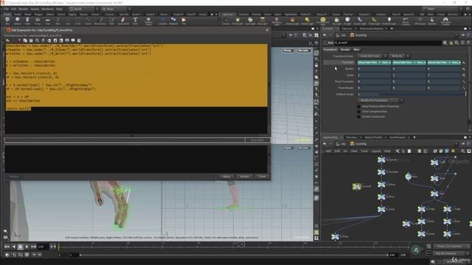The width and height of the screenshot is (472, 265).
Task: Select the Gamepad Camera shelf tool
Action: click(x=445, y=21)
